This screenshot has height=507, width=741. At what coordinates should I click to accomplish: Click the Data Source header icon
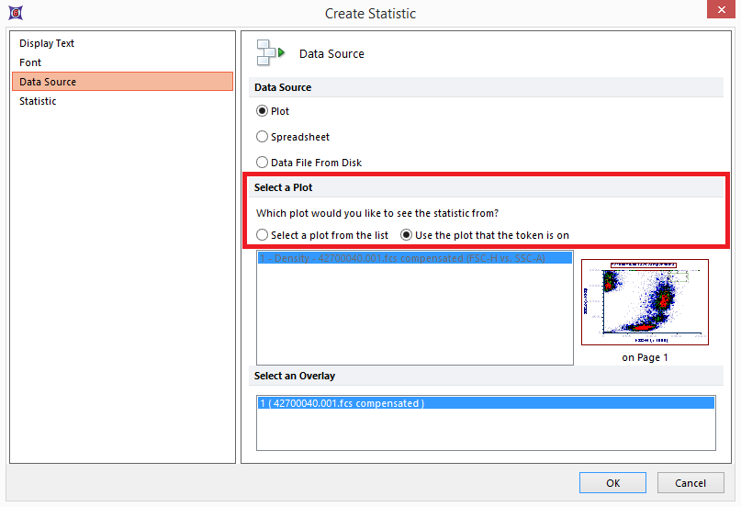271,53
